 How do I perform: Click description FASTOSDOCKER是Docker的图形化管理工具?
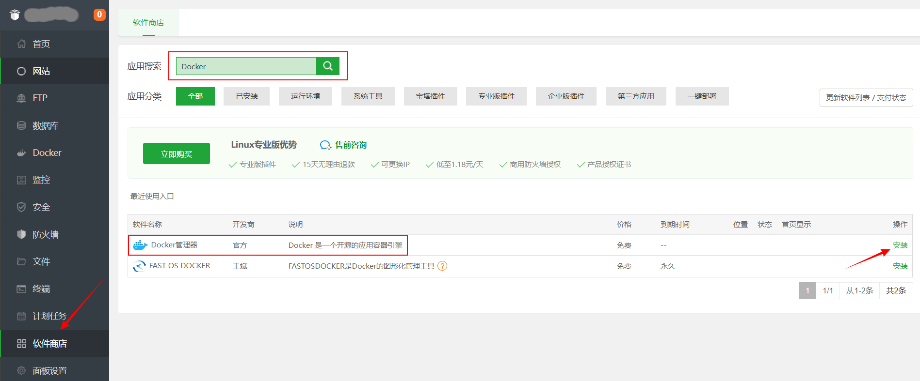click(361, 266)
